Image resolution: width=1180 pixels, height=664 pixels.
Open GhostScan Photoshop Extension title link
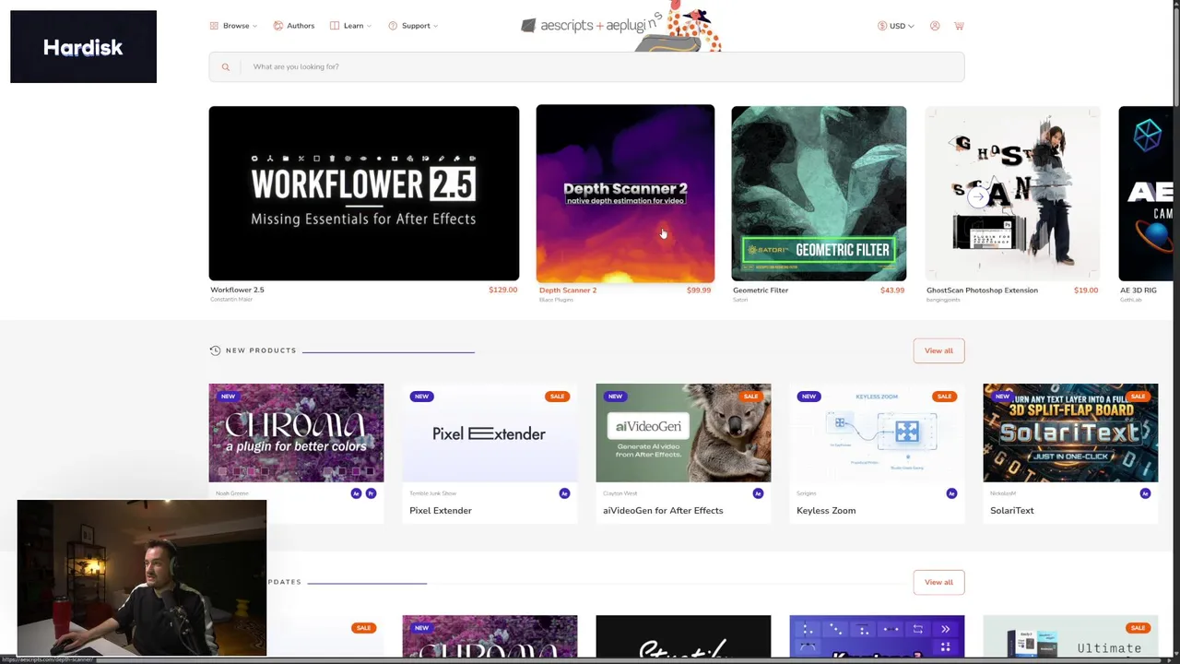coord(982,290)
